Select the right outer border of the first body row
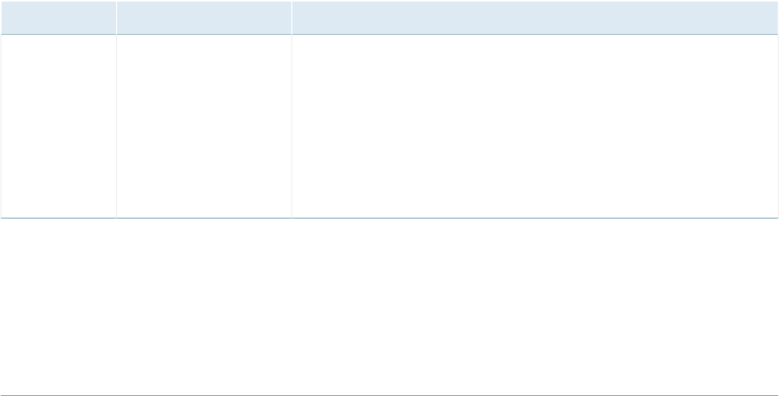This screenshot has width=779, height=396. pyautogui.click(x=778, y=126)
